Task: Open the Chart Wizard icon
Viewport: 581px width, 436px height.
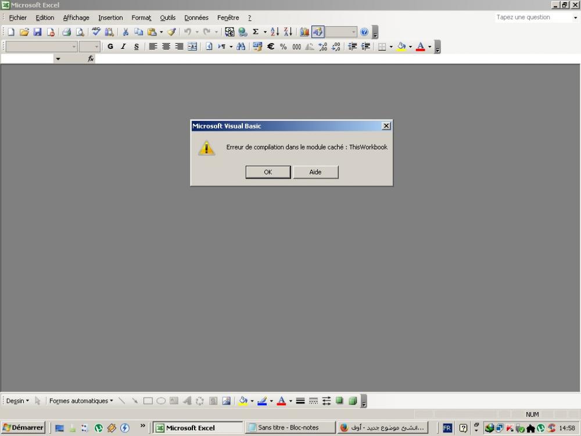Action: coord(304,32)
